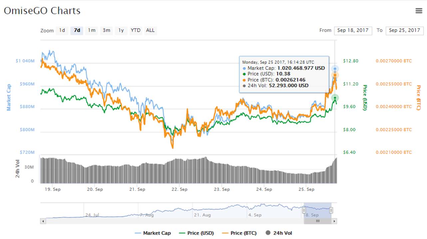This screenshot has width=427, height=239.
Task: Click the blue Market Cap hover marker
Action: click(x=335, y=69)
